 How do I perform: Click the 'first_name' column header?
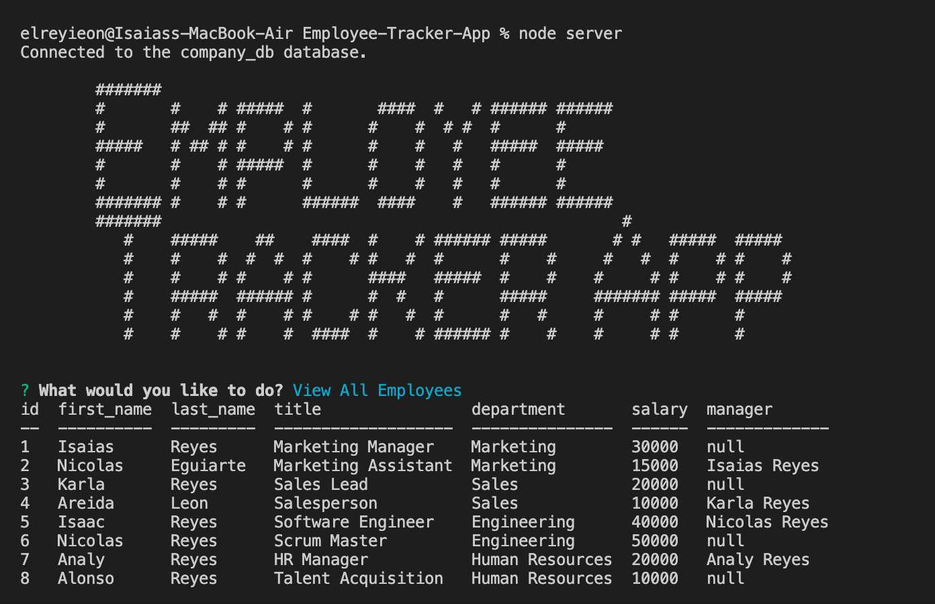(x=105, y=409)
